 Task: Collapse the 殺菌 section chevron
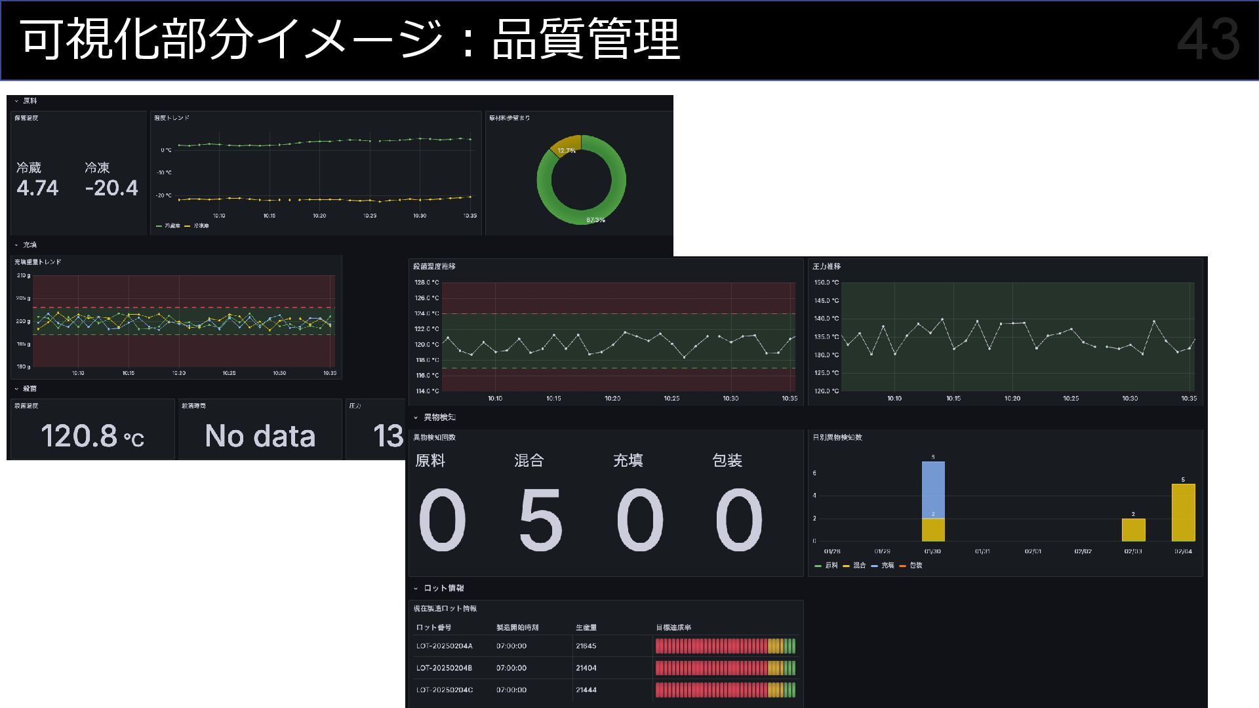click(16, 389)
